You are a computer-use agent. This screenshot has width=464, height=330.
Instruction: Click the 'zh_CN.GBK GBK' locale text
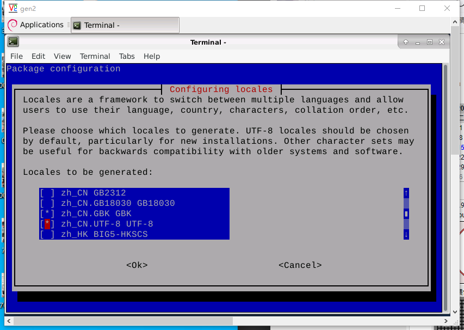(x=96, y=213)
